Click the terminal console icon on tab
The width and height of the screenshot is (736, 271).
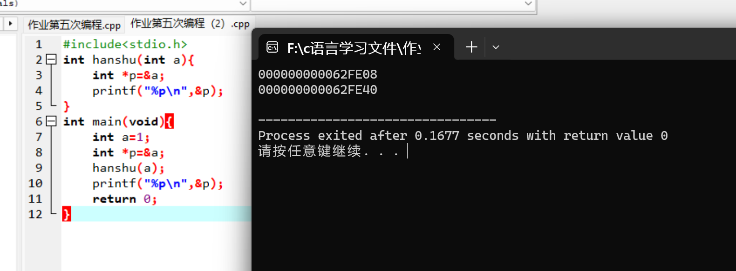coord(273,47)
